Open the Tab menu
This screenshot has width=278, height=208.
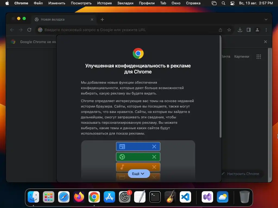point(163,3)
